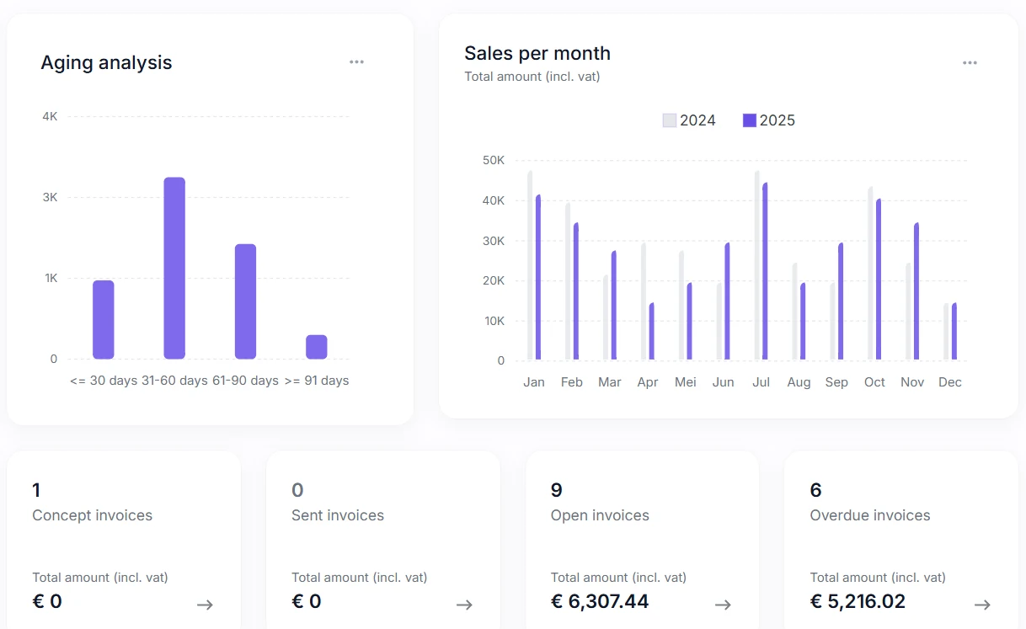Select the >= 91 days bar

(317, 347)
